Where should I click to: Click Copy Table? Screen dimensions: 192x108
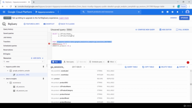click(148, 67)
